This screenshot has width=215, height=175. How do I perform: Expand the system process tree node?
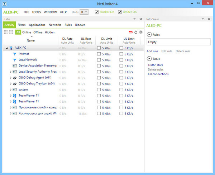tap(10, 90)
